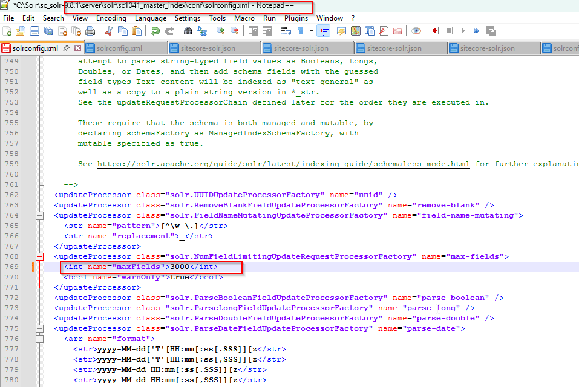Open Find with the binoculars icon
This screenshot has width=579, height=387.
[188, 31]
